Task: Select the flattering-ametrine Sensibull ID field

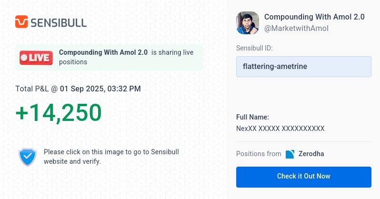Action: pyautogui.click(x=304, y=67)
